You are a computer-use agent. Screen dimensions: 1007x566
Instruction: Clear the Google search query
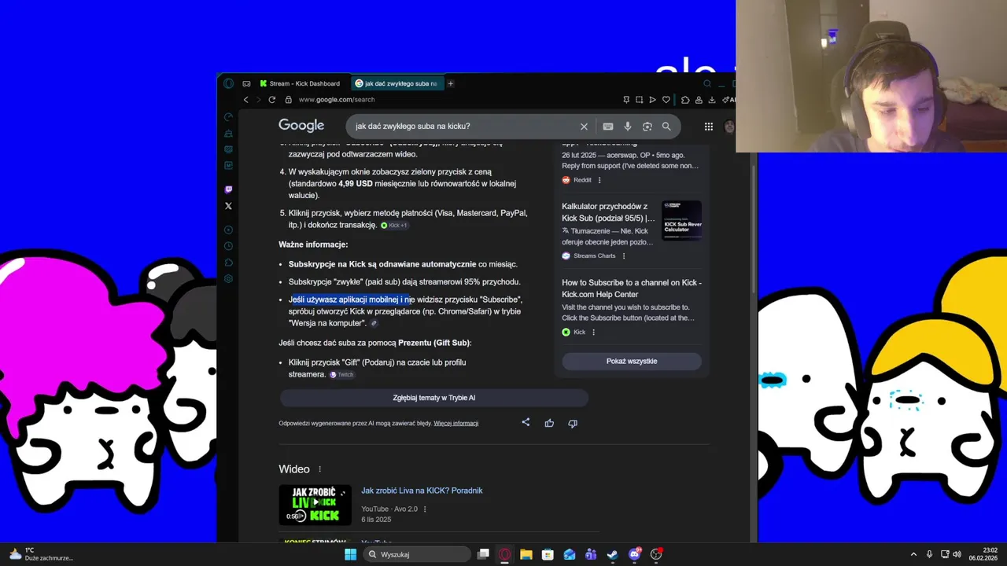584,127
